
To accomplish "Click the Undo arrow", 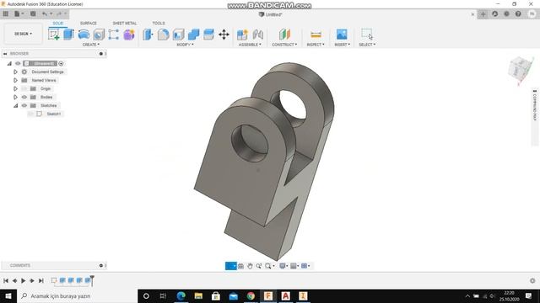I will [x=45, y=13].
